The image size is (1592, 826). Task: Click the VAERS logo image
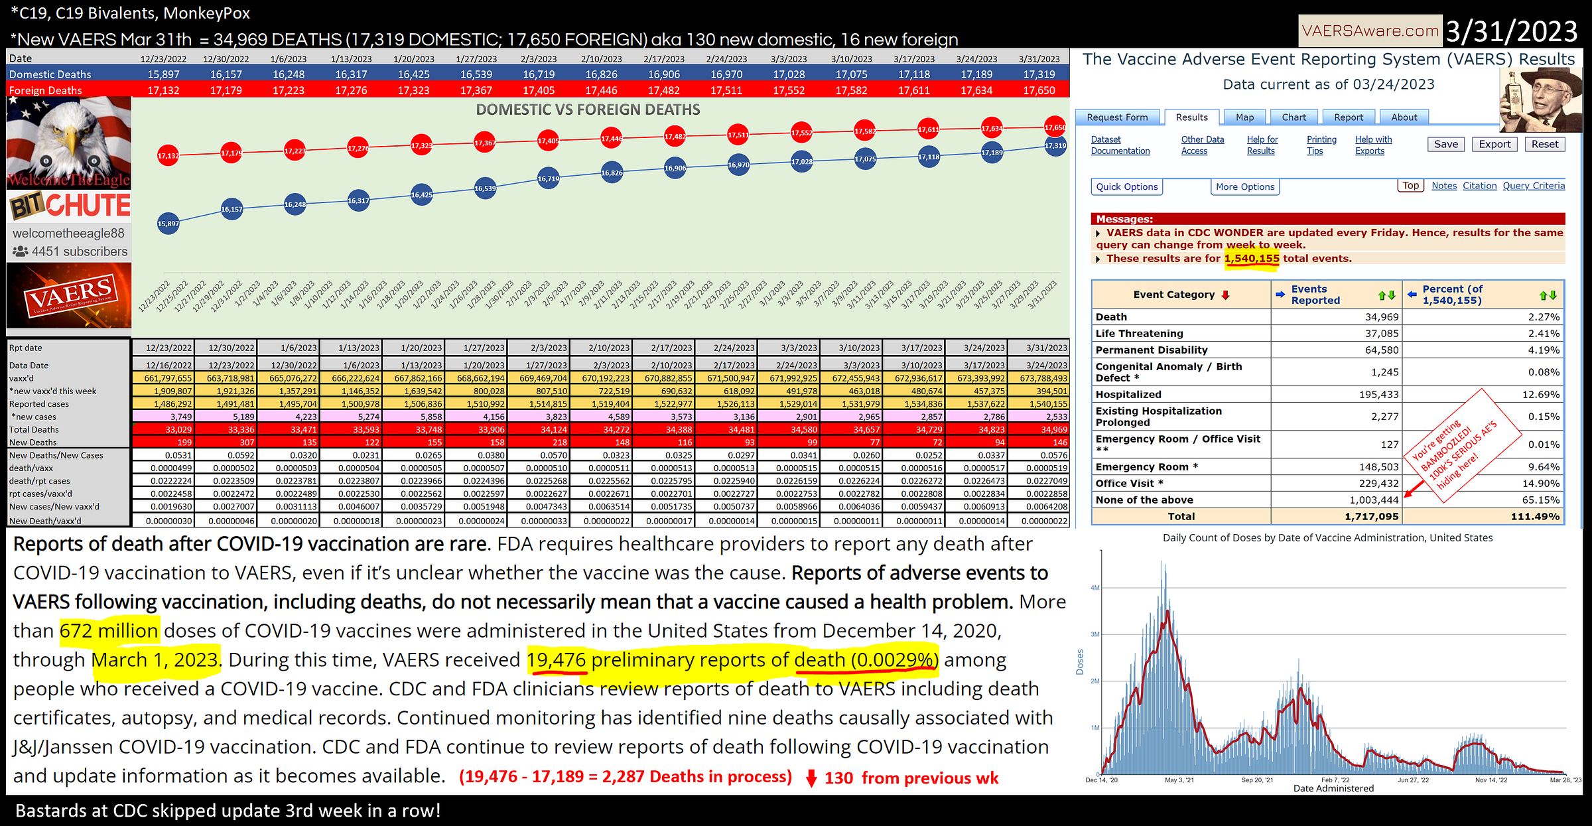[69, 296]
